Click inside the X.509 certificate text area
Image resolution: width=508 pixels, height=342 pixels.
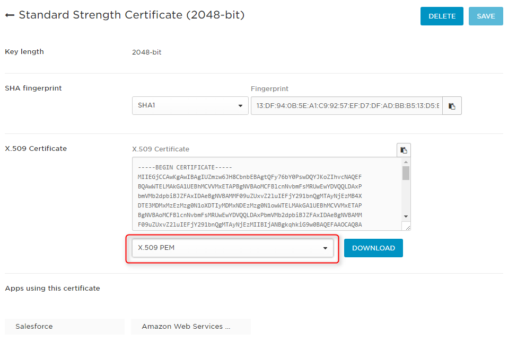(x=267, y=194)
